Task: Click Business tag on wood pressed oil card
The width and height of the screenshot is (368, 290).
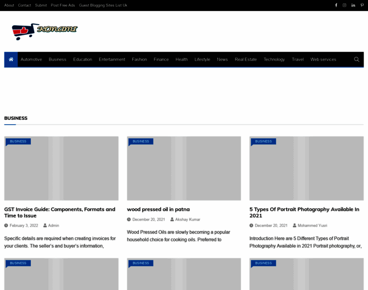Action: pyautogui.click(x=141, y=141)
